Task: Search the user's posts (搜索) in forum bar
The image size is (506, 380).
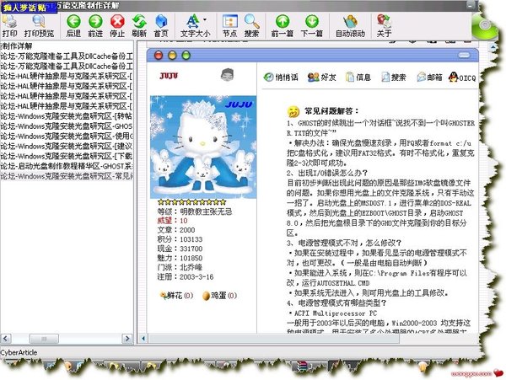Action: (x=394, y=78)
